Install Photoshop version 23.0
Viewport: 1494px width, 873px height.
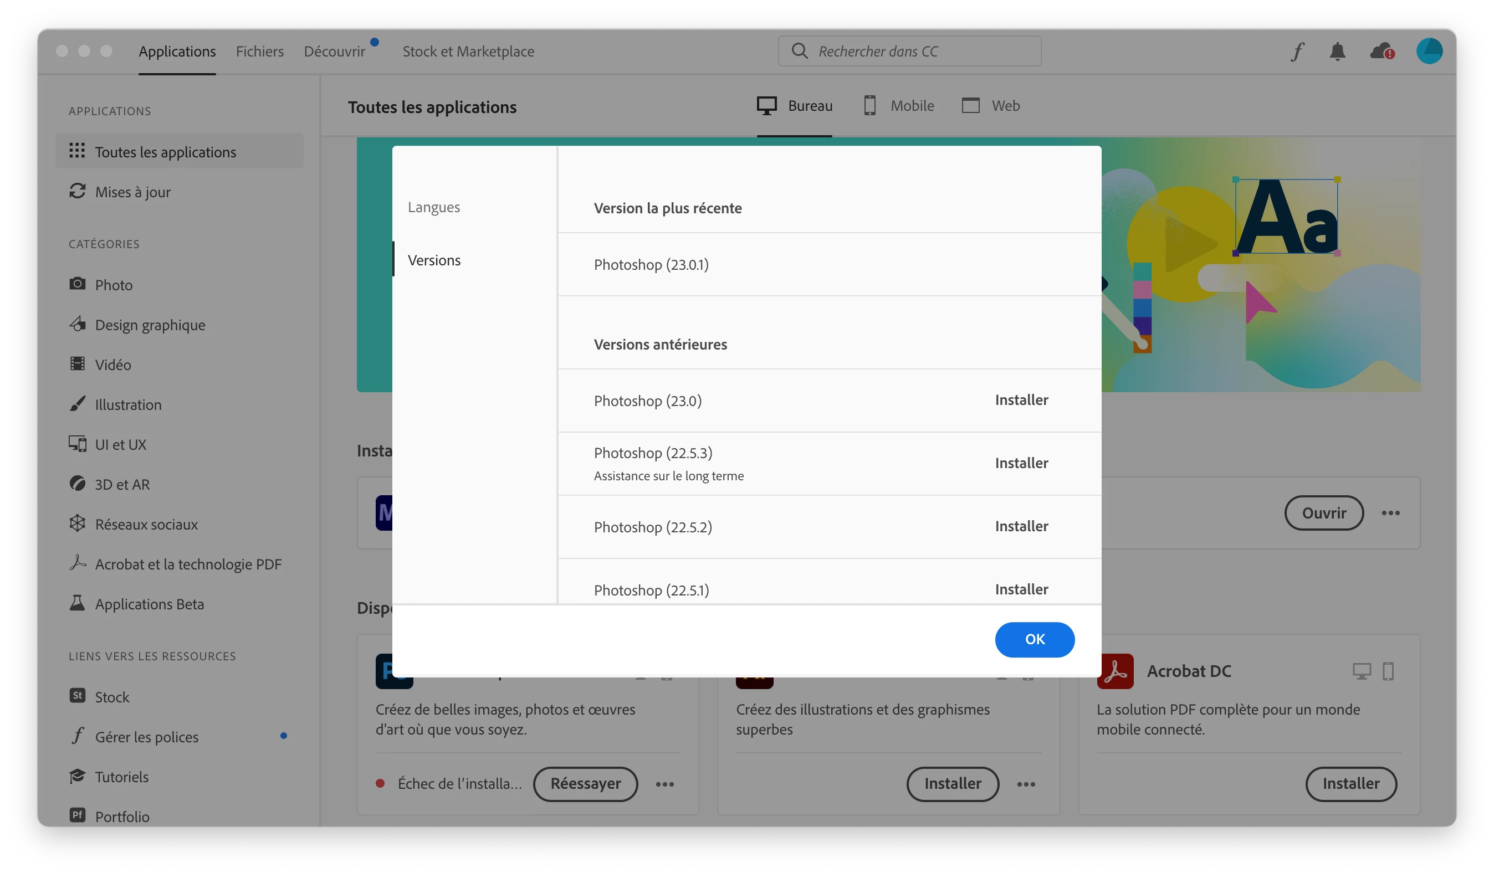(x=1021, y=400)
